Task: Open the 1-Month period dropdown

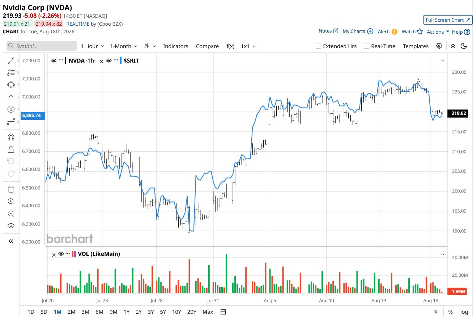Action: tap(124, 46)
